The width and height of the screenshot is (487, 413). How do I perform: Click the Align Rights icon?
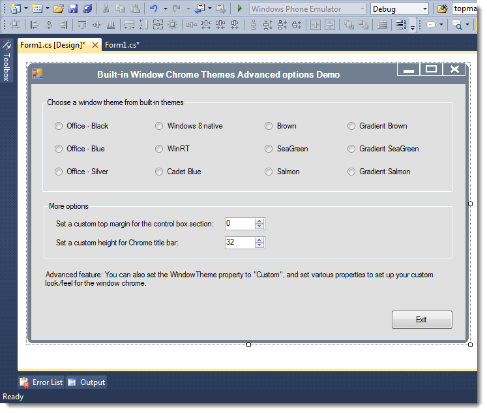coord(63,24)
